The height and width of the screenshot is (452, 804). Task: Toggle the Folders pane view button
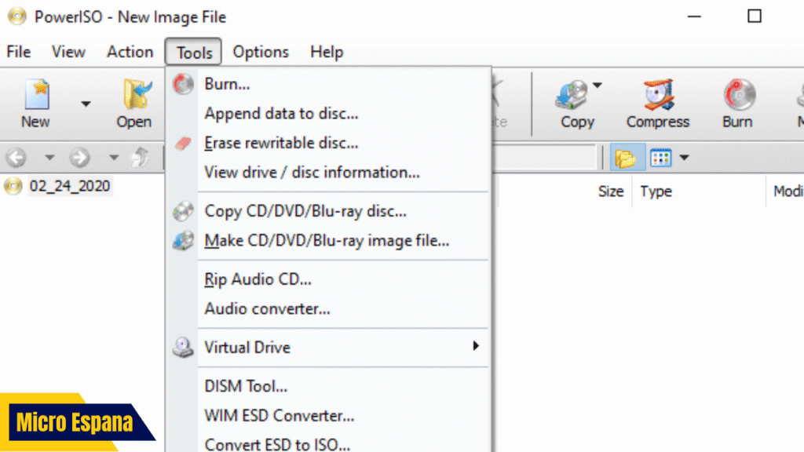pyautogui.click(x=625, y=158)
